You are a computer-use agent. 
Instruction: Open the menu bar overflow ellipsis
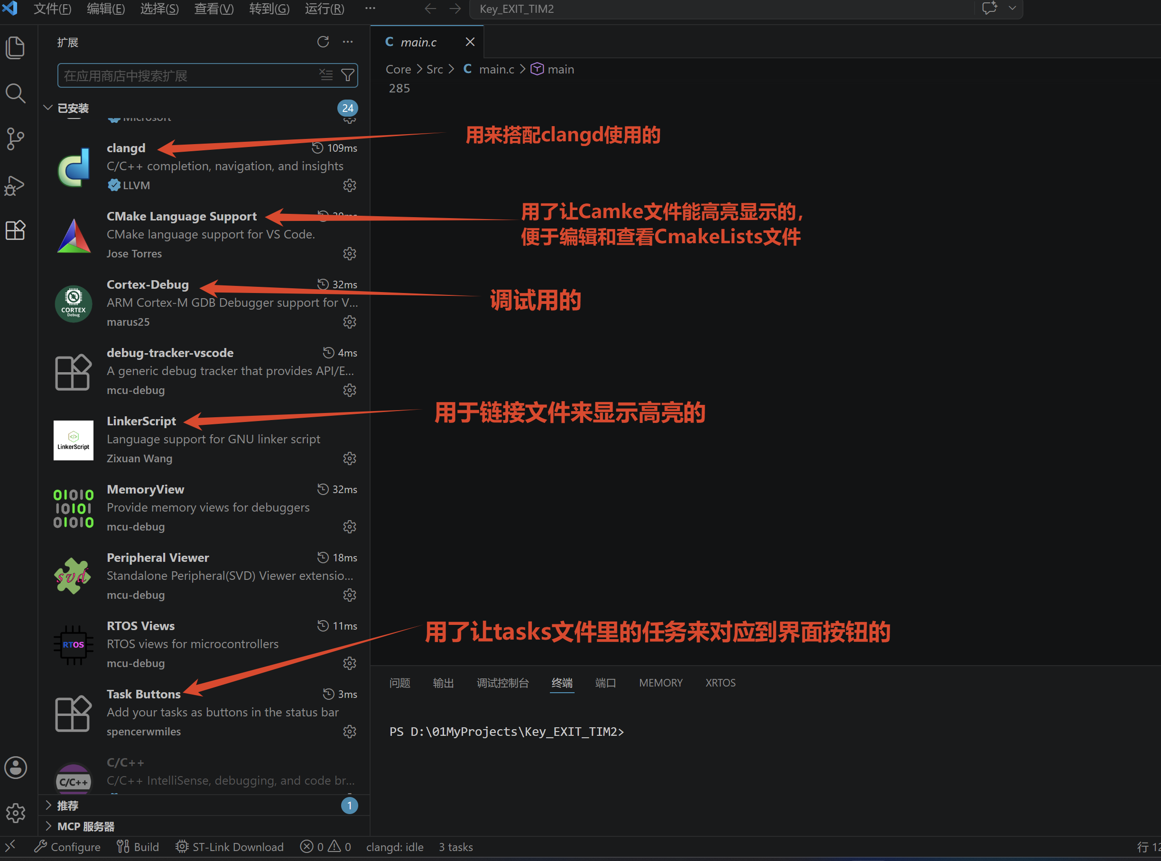[x=370, y=9]
